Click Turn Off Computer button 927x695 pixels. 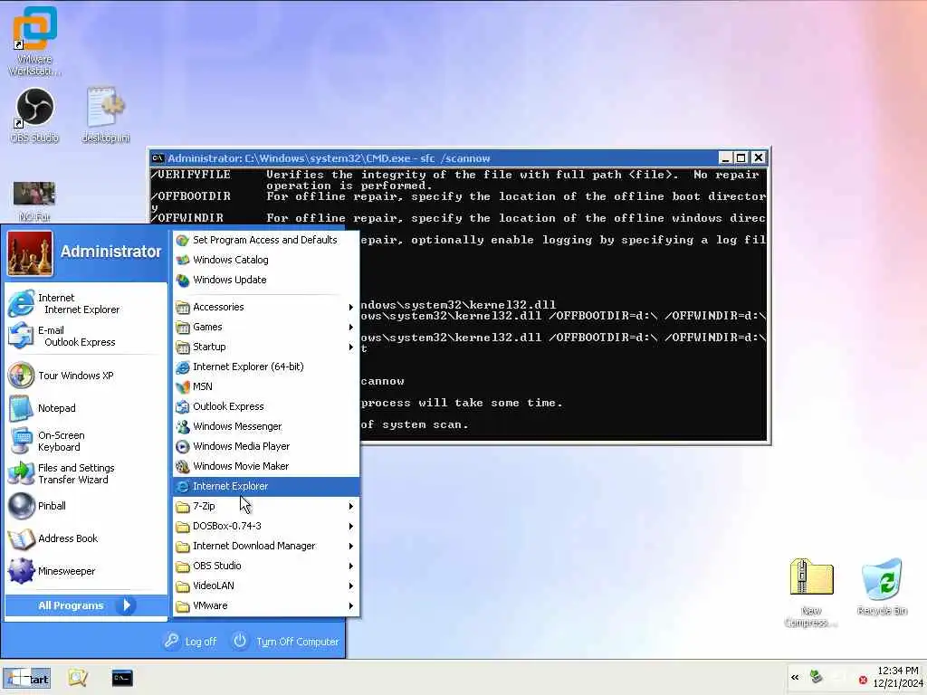pos(286,642)
